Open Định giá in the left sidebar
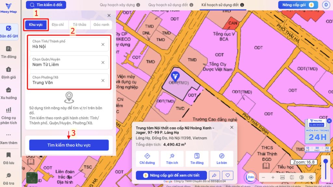The height and width of the screenshot is (187, 333). point(9,73)
